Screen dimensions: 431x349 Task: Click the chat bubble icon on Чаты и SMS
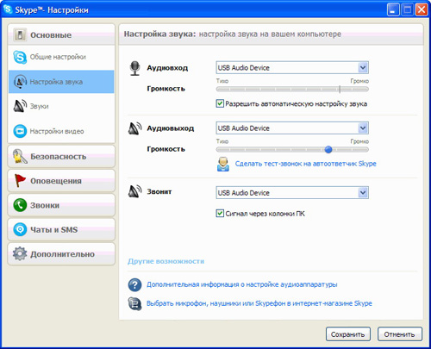(x=20, y=229)
